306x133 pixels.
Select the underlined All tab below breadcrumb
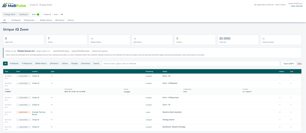4,20
